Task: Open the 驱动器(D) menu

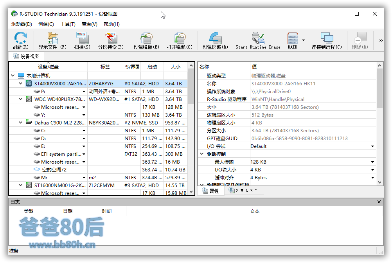Action: click(x=22, y=24)
